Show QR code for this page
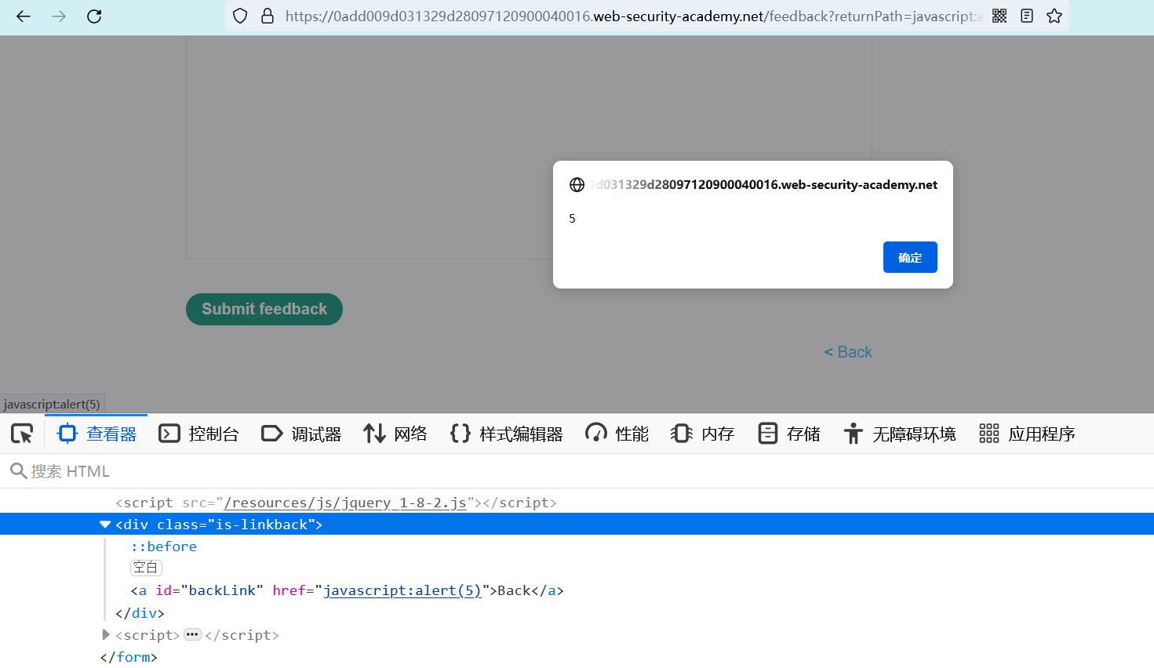The height and width of the screenshot is (668, 1154). pyautogui.click(x=999, y=16)
